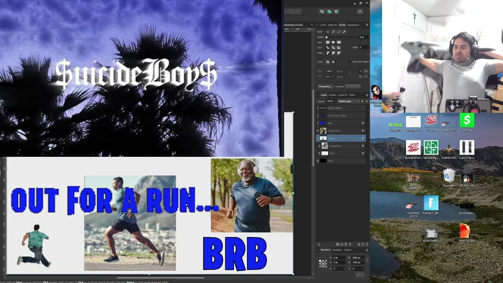
Task: Enable Scale with object checkbox
Action: click(x=350, y=62)
